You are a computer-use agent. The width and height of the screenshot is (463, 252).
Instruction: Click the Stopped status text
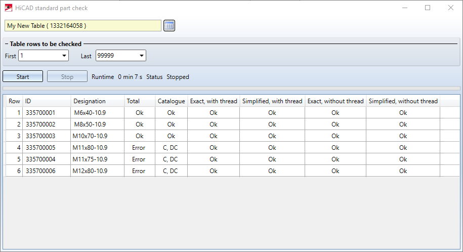coord(178,77)
